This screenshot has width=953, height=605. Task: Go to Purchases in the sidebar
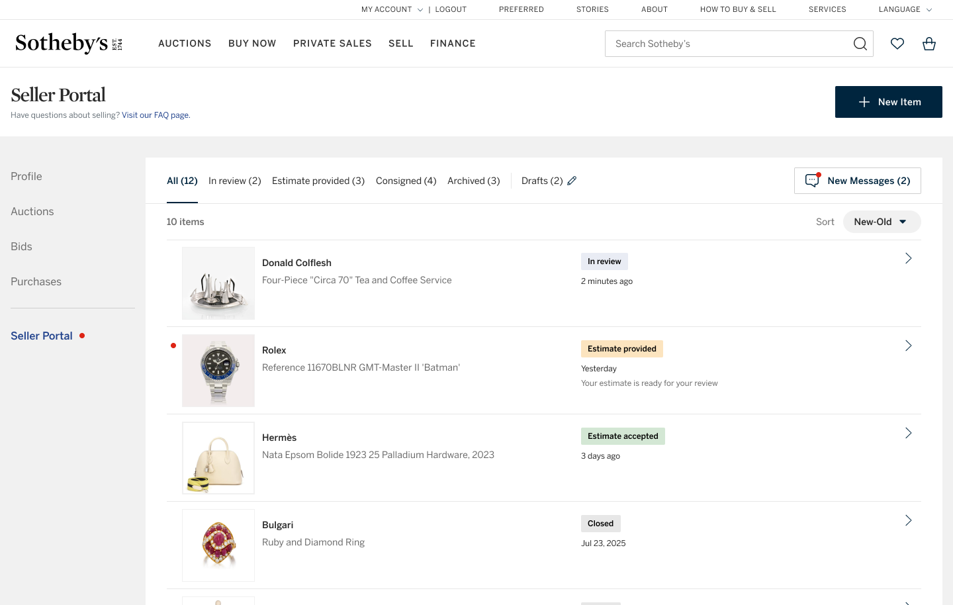pyautogui.click(x=36, y=281)
